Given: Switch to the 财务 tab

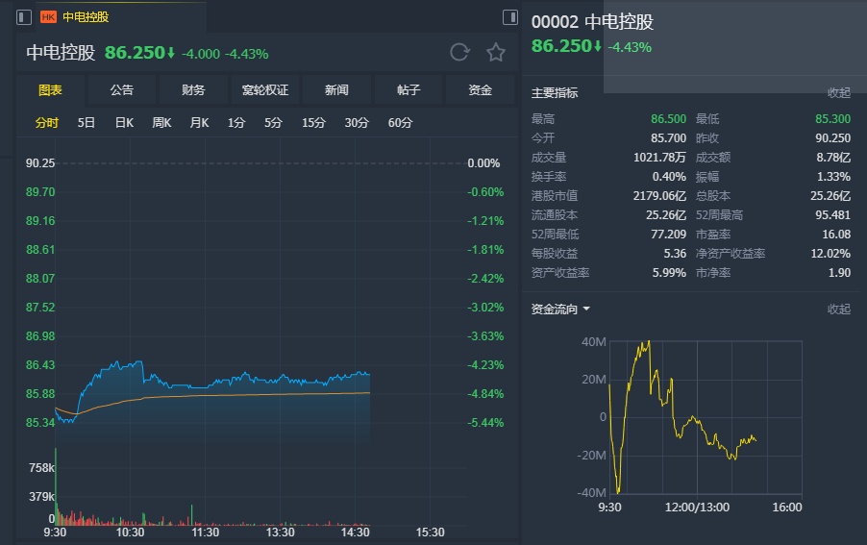Looking at the screenshot, I should (193, 90).
